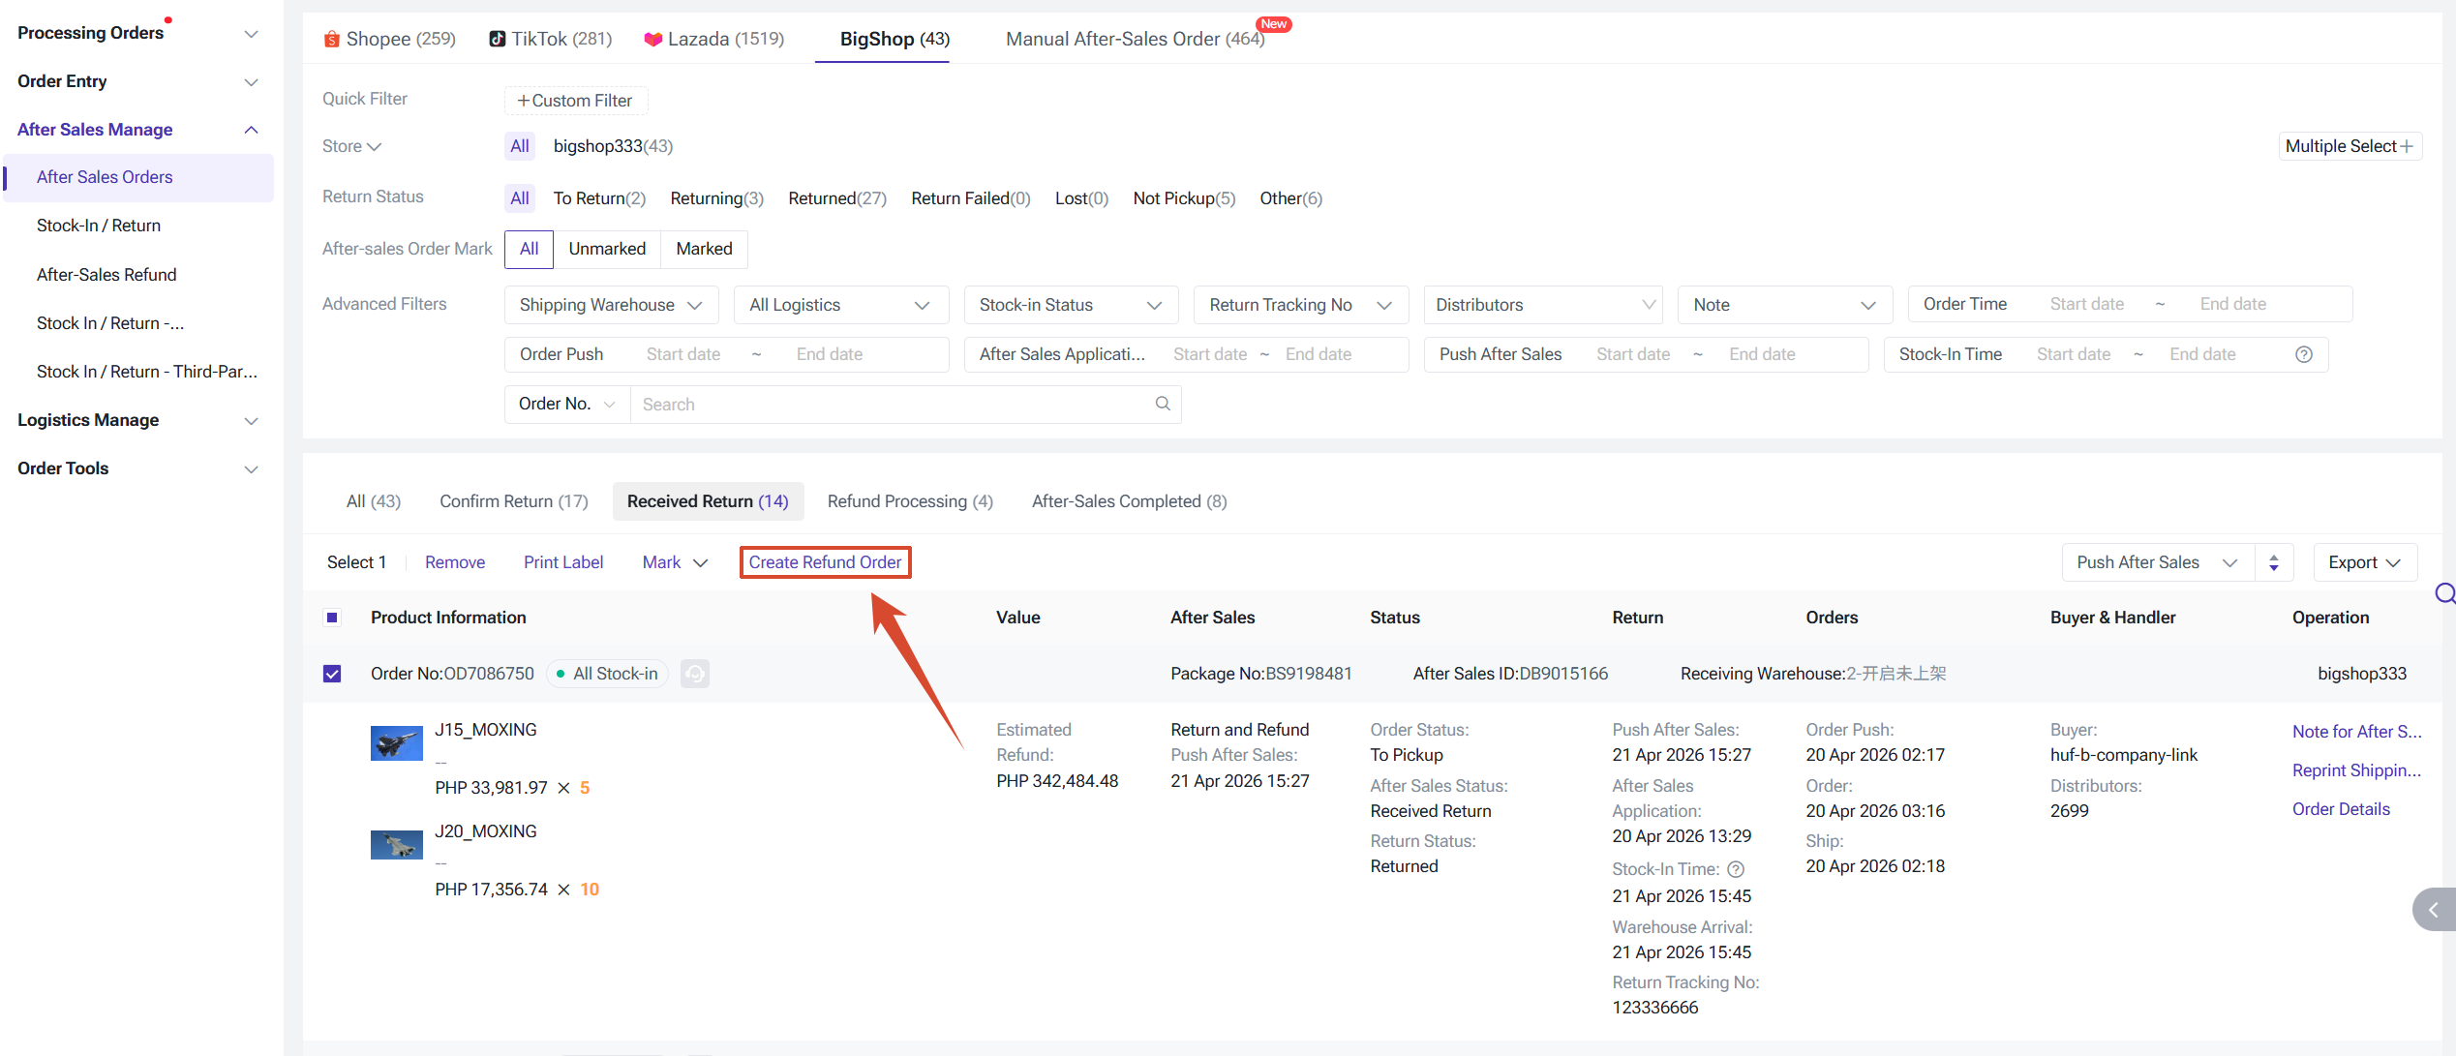Open the TikTok platform tab

(551, 39)
